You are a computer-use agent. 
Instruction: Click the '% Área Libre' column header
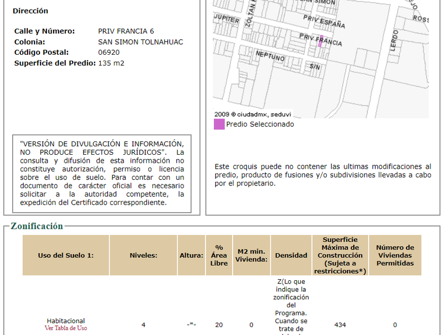tap(219, 255)
